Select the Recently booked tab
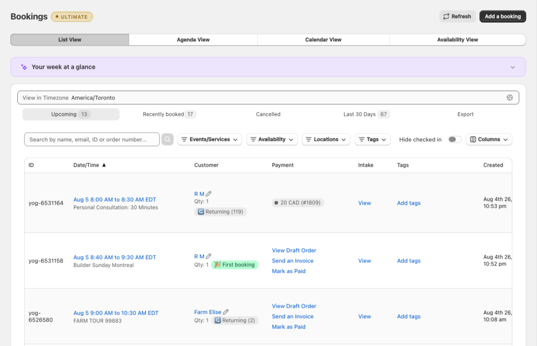 [x=169, y=114]
